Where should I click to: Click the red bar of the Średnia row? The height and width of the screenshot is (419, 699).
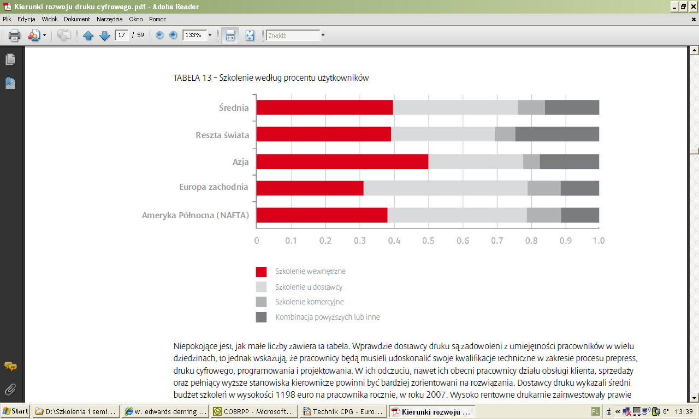pos(325,107)
